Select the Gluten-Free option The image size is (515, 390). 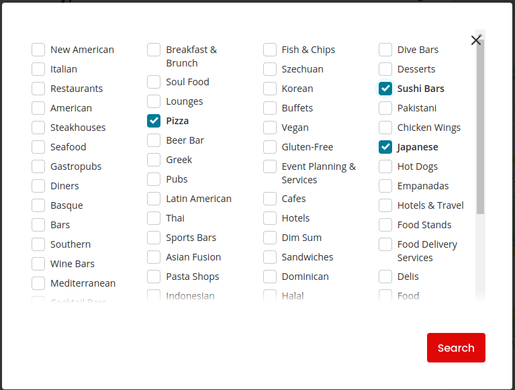click(x=270, y=147)
